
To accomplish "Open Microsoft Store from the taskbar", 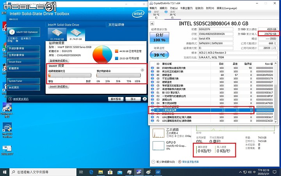I will point(110,172).
